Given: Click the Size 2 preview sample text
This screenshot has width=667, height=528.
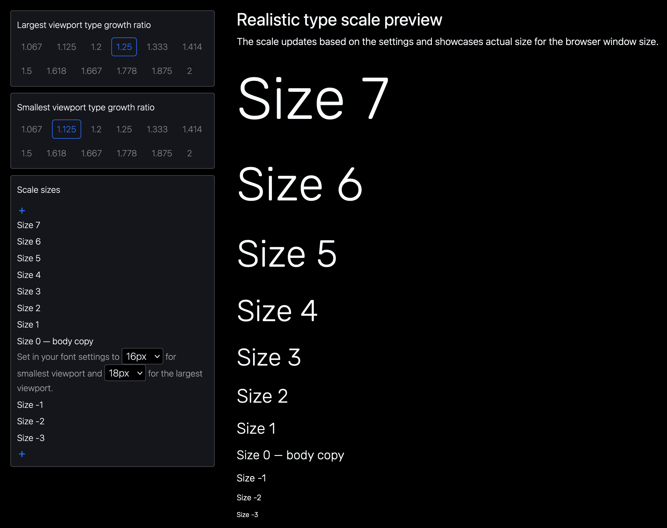Looking at the screenshot, I should [262, 396].
